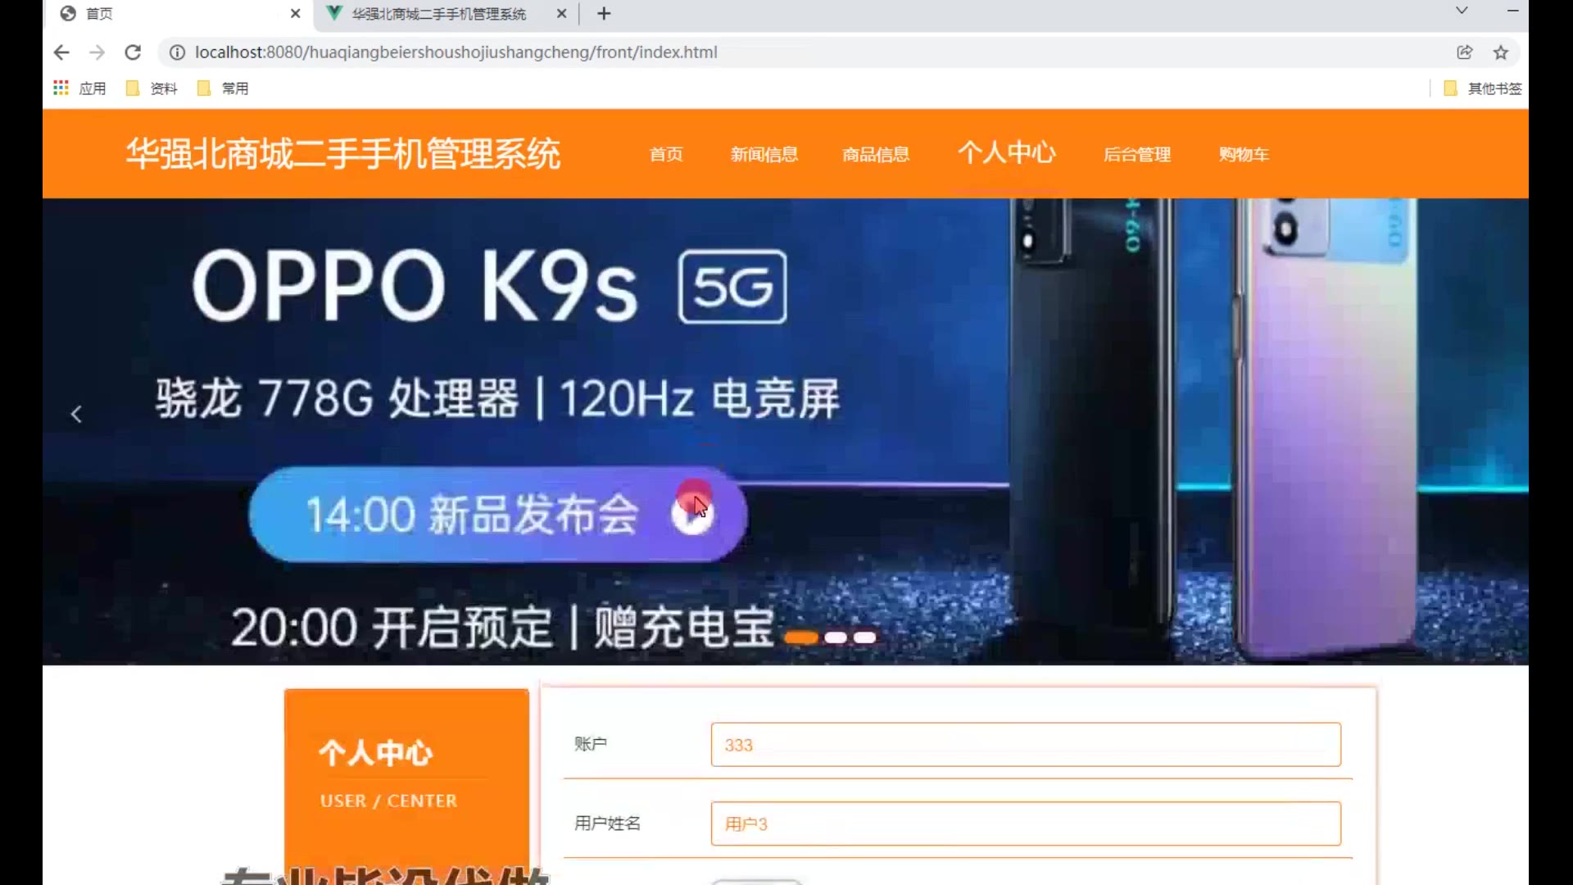This screenshot has width=1573, height=885.
Task: Bookmark this page with star icon
Action: click(x=1501, y=52)
